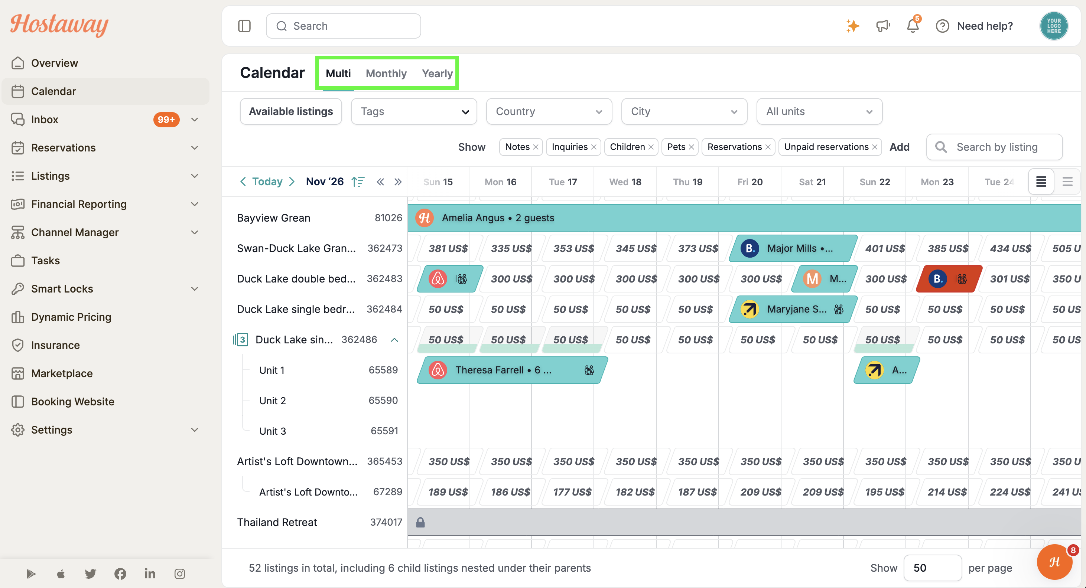The width and height of the screenshot is (1086, 588).
Task: Collapse the Duck Lake 362486 unit group
Action: [394, 340]
